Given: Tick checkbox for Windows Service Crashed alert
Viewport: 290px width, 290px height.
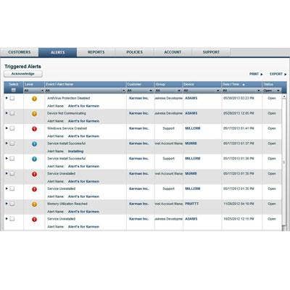Looking at the screenshot, I should point(12,128).
